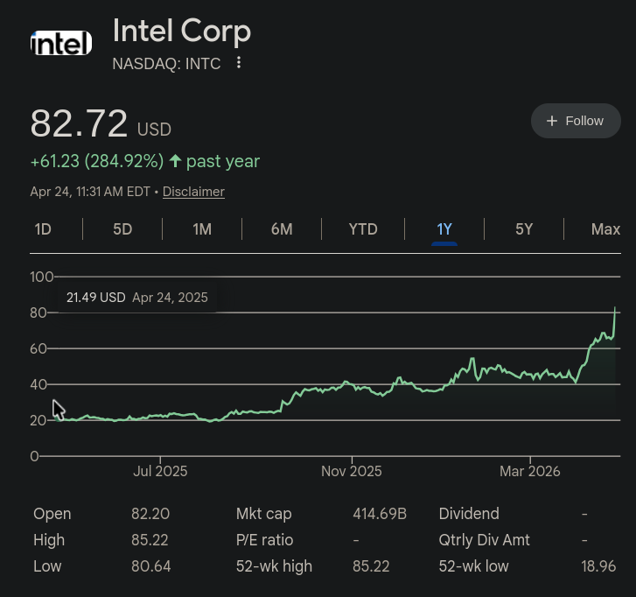Screen dimensions: 636x597
Task: Show the Max time range chart
Action: pyautogui.click(x=605, y=229)
